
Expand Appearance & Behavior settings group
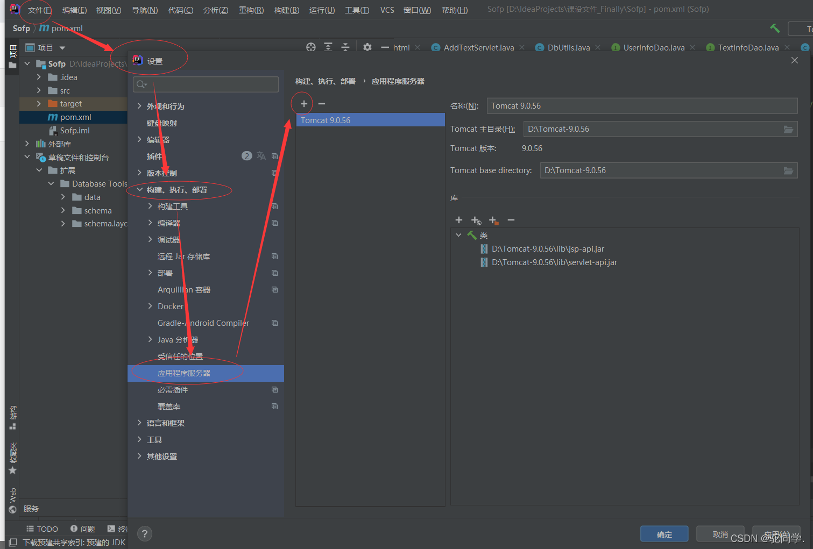coord(139,106)
